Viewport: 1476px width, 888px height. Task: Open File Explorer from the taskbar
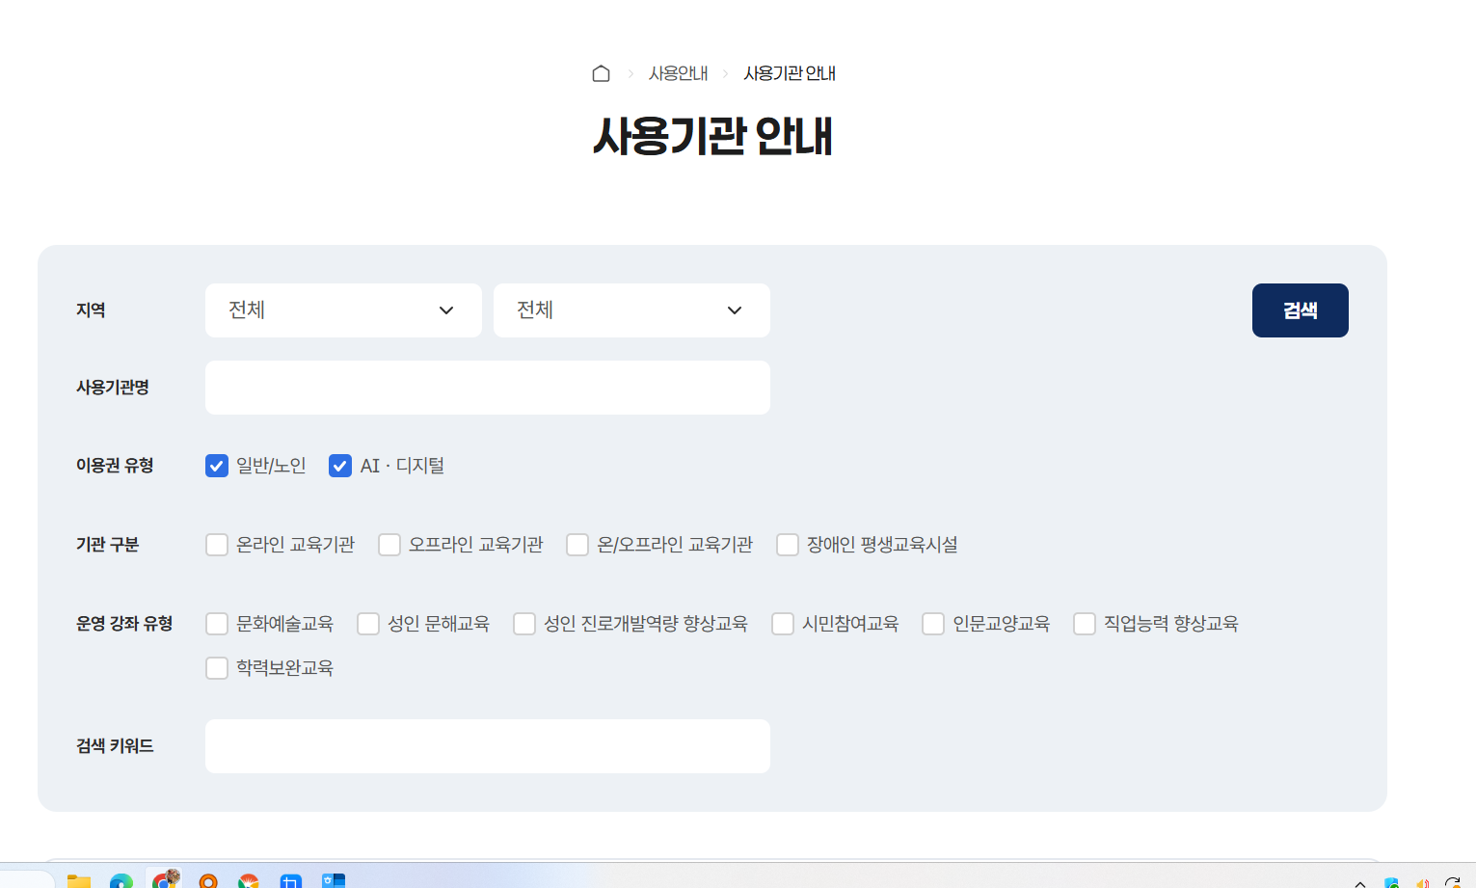79,880
